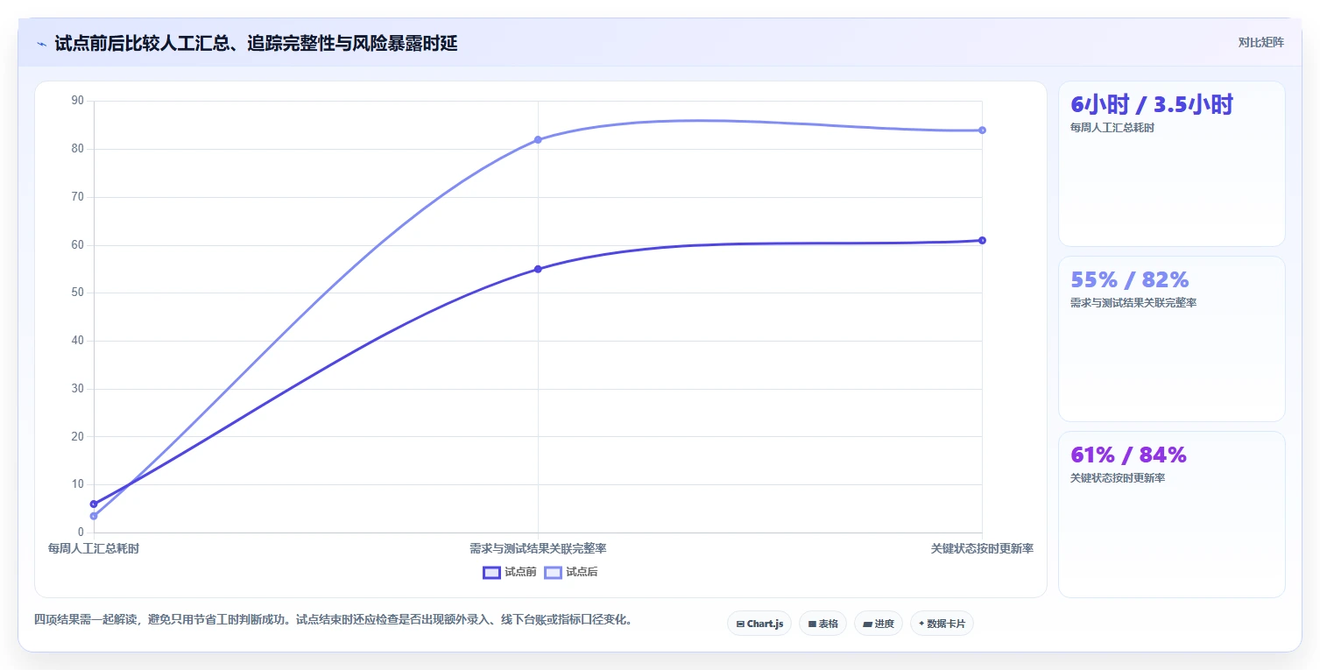1320x670 pixels.
Task: Click the y-axis value 90
Action: [x=77, y=101]
